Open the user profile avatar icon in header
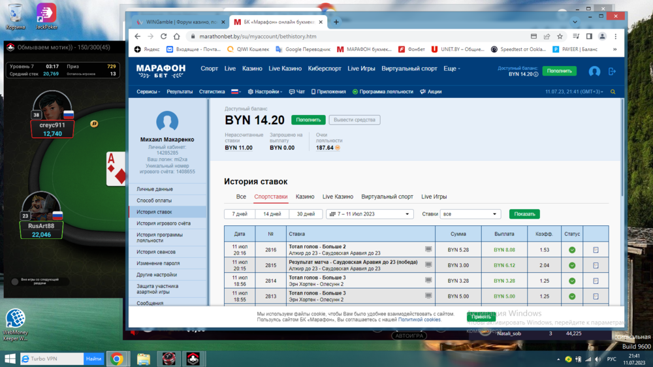The width and height of the screenshot is (653, 367). pyautogui.click(x=594, y=71)
